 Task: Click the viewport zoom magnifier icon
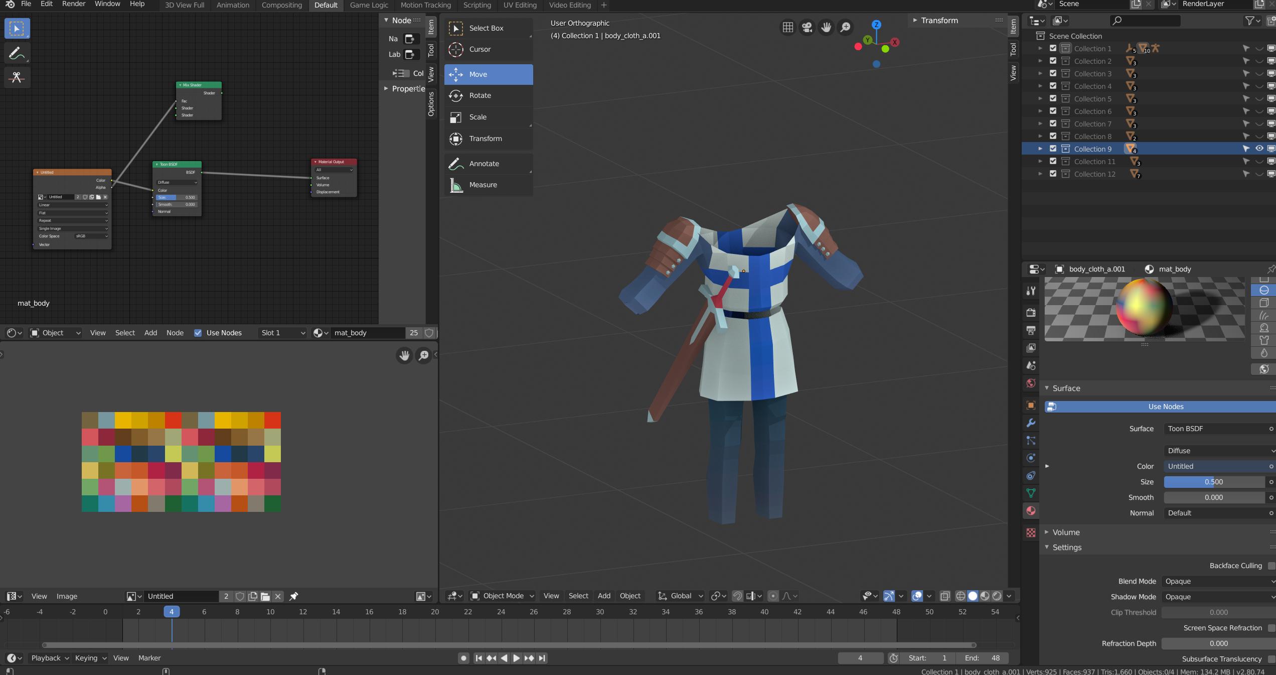[x=845, y=27]
